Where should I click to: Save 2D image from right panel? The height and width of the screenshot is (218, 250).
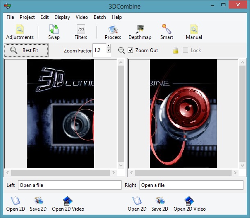point(160,204)
